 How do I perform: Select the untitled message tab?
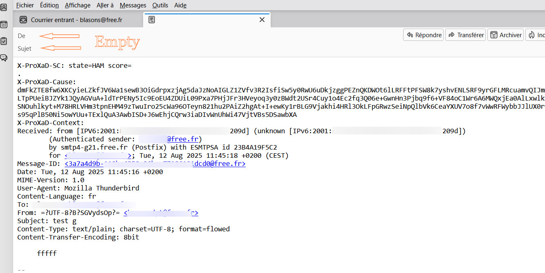pos(206,20)
